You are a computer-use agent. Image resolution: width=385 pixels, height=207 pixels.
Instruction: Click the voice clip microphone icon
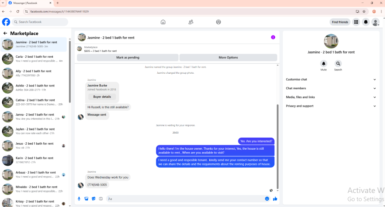79,199
